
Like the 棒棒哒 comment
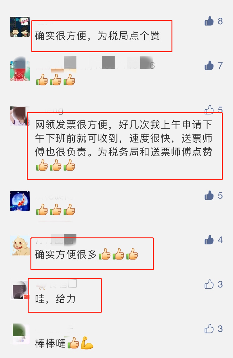pyautogui.click(x=209, y=328)
